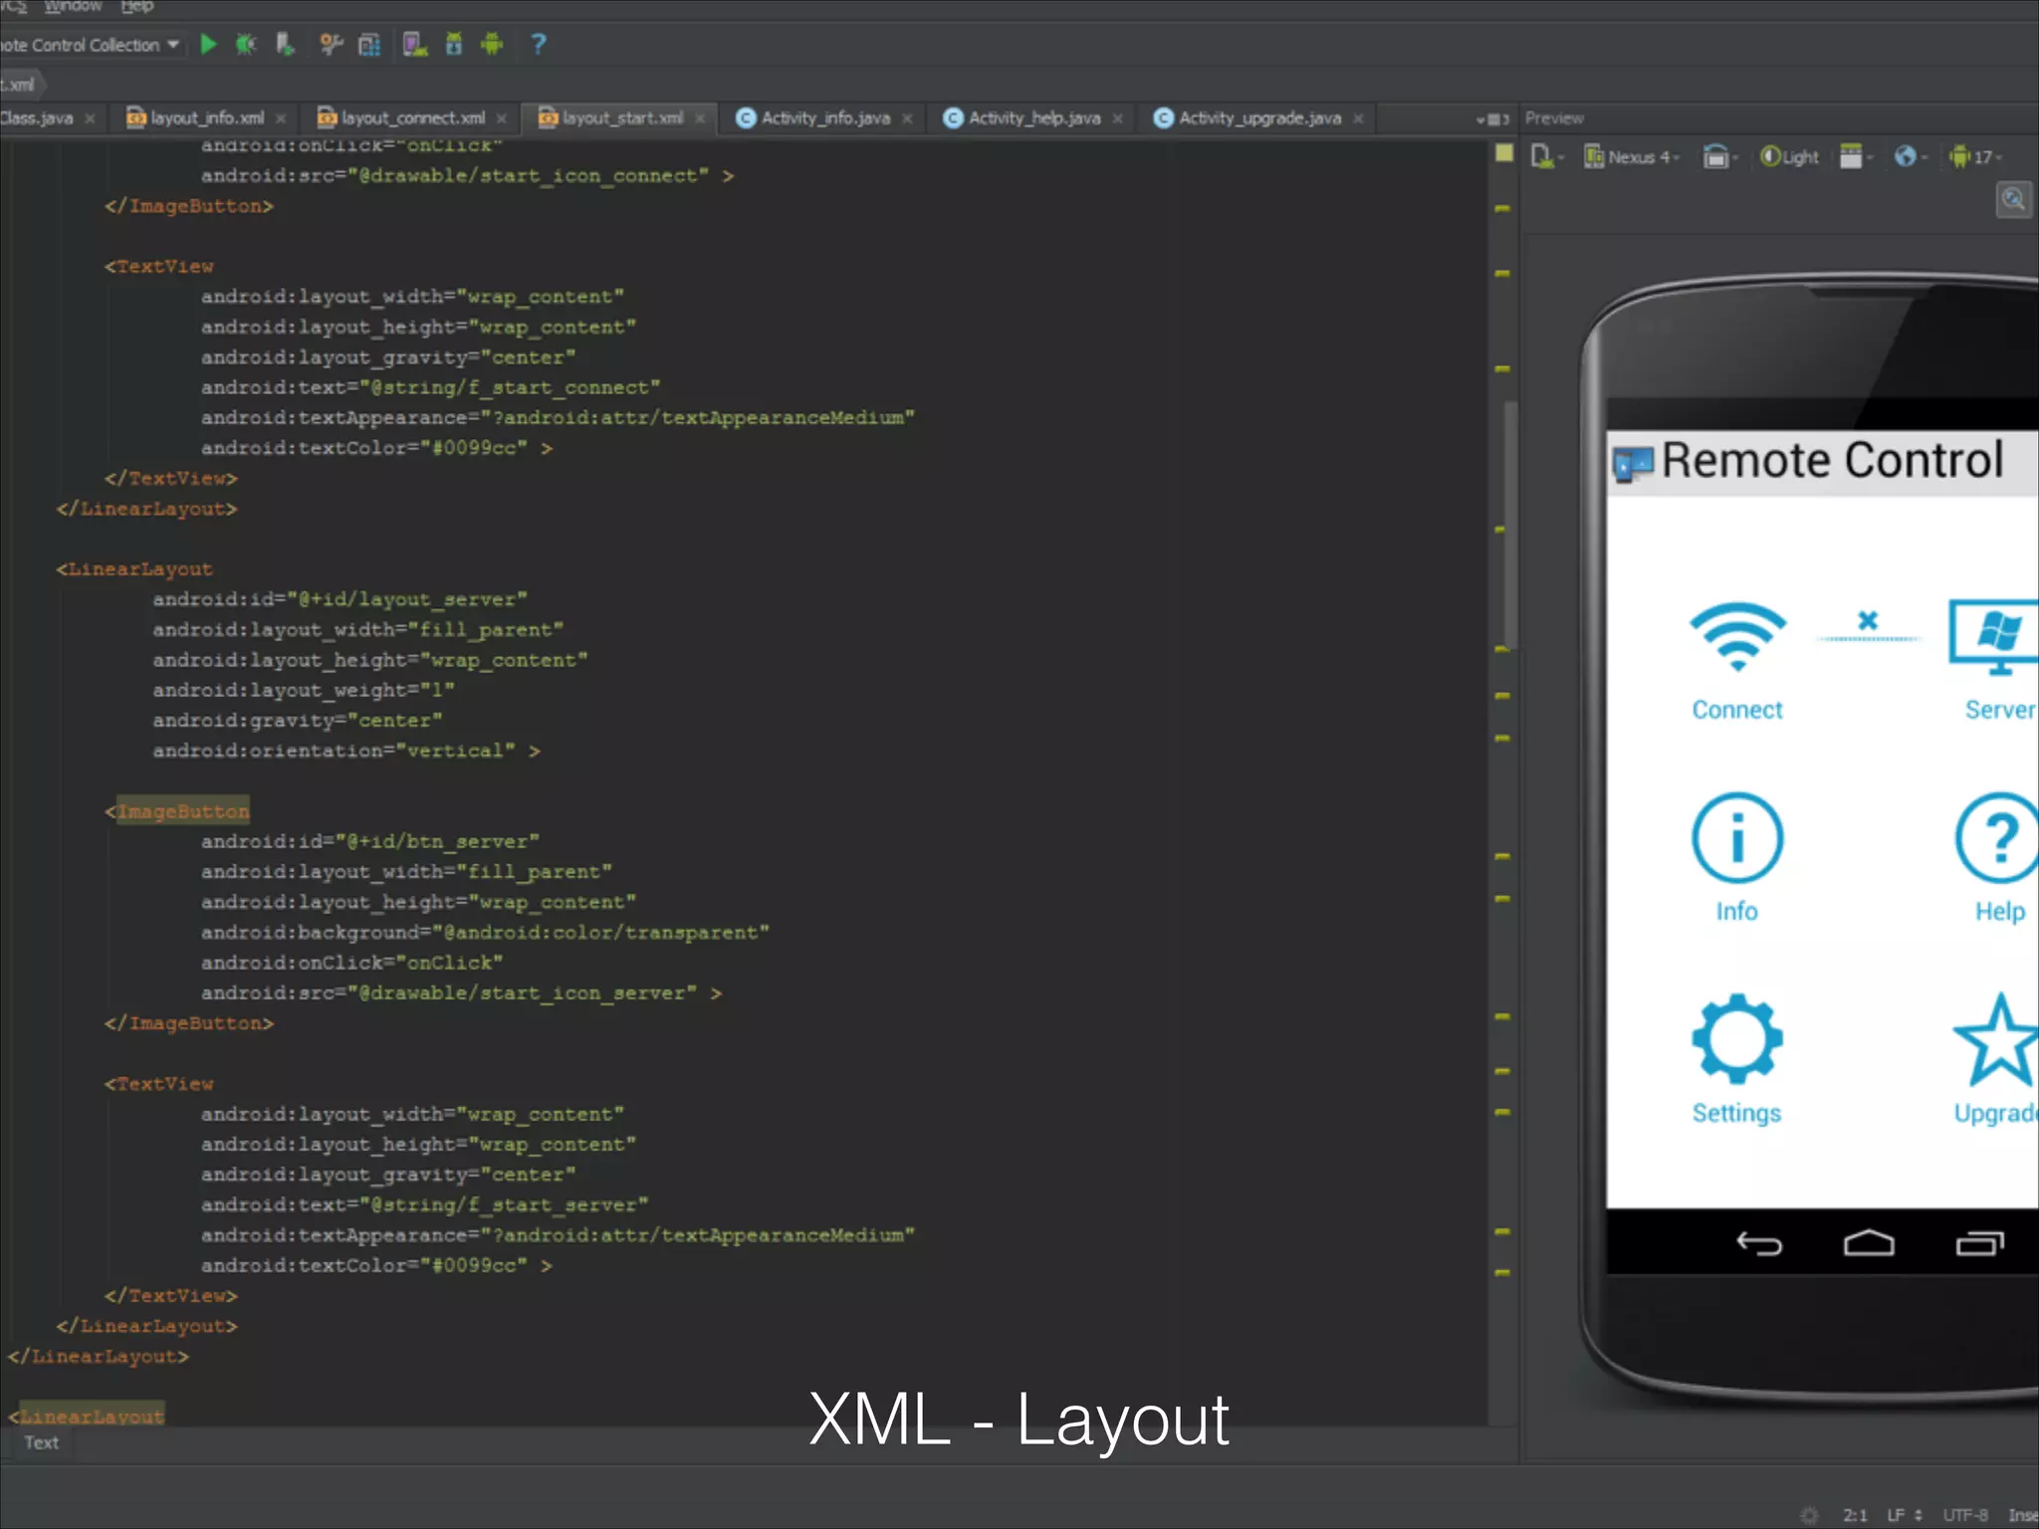Open the Help menu
This screenshot has width=2039, height=1529.
coord(137,7)
